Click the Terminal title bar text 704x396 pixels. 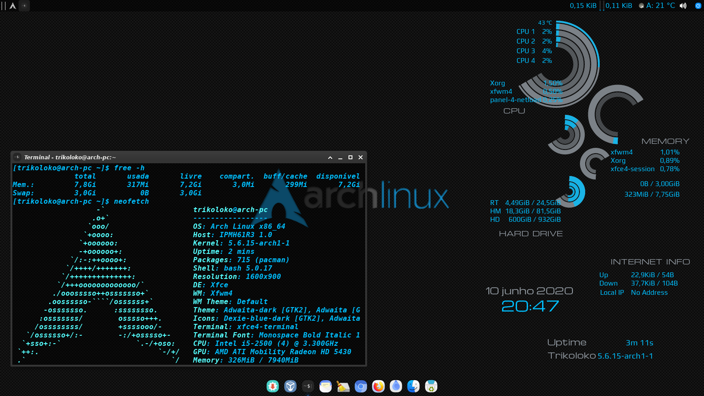(70, 158)
